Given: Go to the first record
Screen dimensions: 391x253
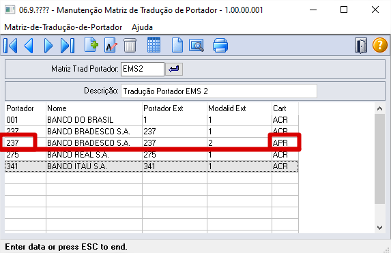Looking at the screenshot, I should (x=10, y=46).
